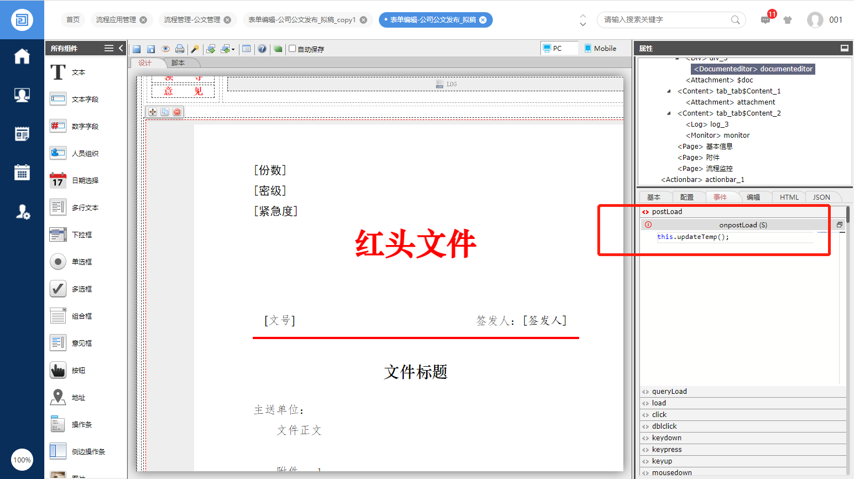Click the blue help question mark icon
Image resolution: width=854 pixels, height=479 pixels.
[x=262, y=49]
